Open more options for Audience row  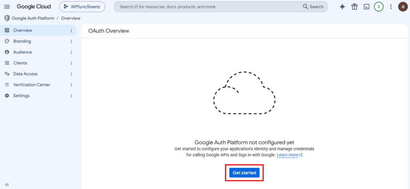(x=71, y=52)
